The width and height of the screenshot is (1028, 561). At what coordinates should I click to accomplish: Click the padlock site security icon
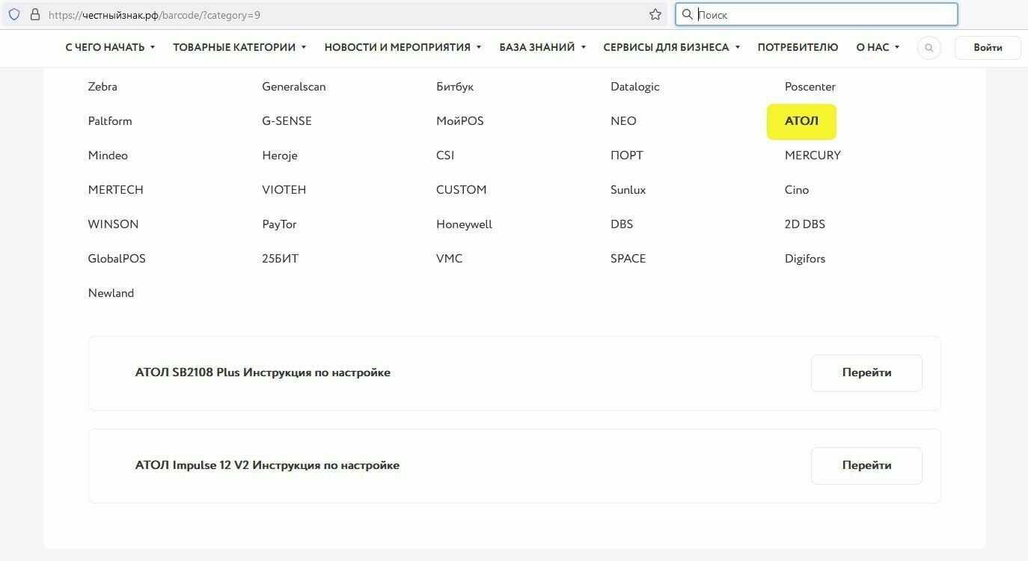pos(34,14)
